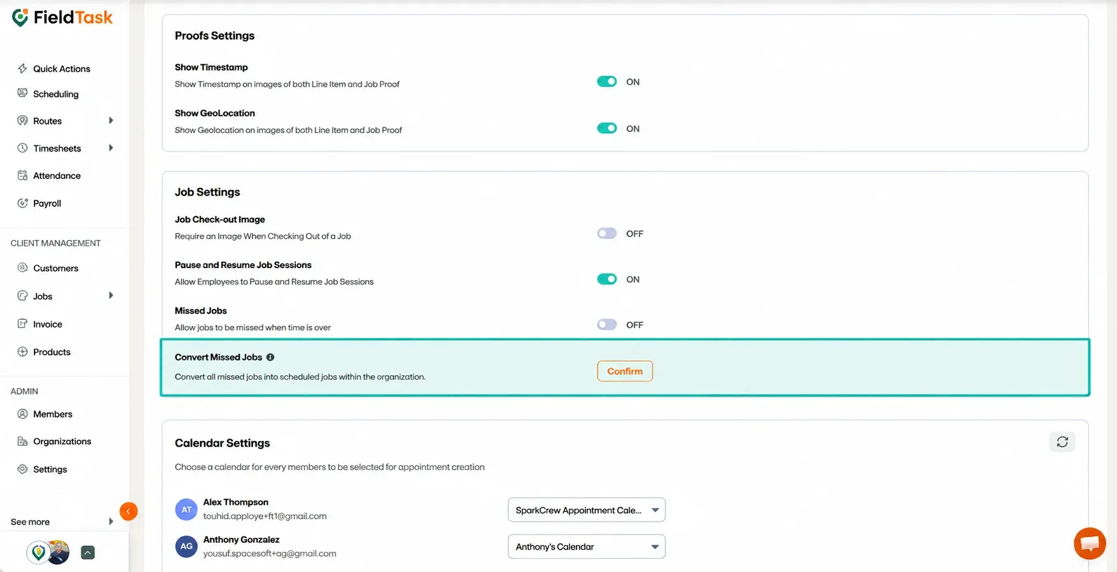Image resolution: width=1117 pixels, height=572 pixels.
Task: Click the green up-arrow button near avatar
Action: (88, 553)
